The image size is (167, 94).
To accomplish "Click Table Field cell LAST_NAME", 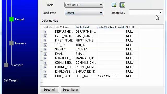I will (84, 36).
